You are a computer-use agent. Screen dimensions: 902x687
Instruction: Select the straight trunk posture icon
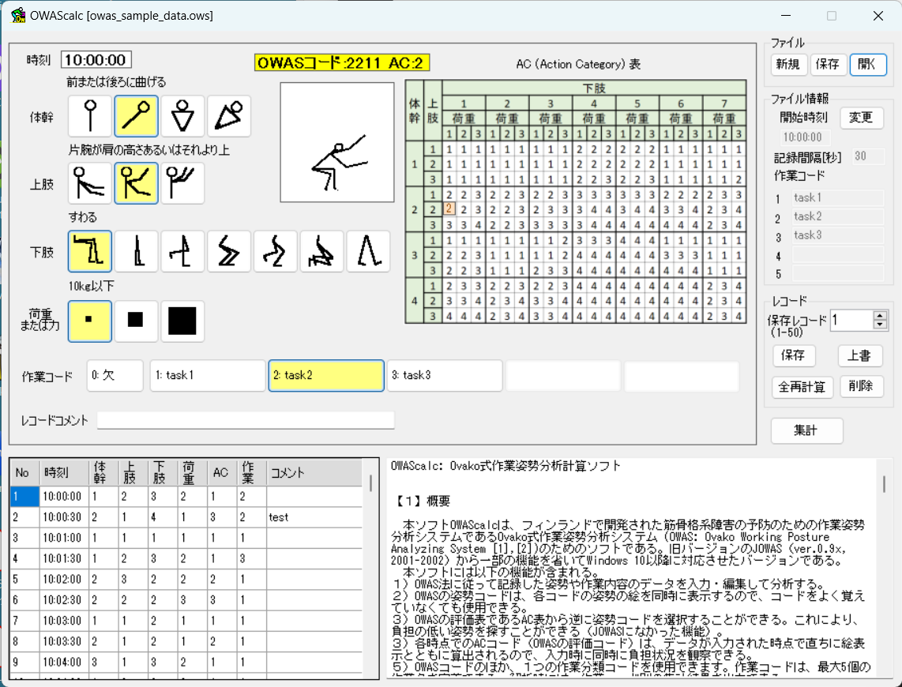[89, 116]
